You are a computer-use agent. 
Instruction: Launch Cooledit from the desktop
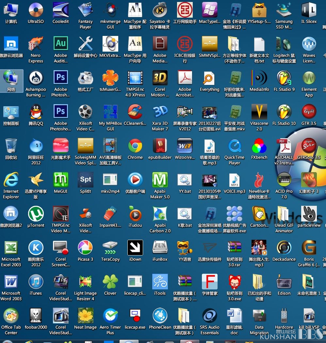[61, 10]
